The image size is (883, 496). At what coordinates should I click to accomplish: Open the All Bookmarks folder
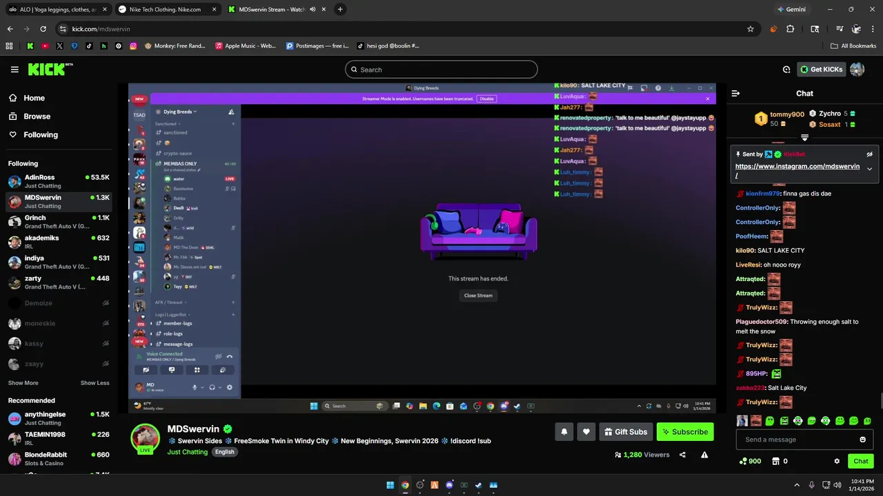click(x=853, y=46)
